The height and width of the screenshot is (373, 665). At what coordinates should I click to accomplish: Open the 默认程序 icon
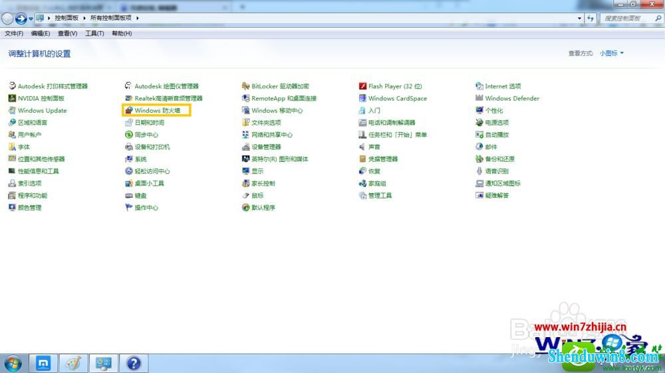245,208
